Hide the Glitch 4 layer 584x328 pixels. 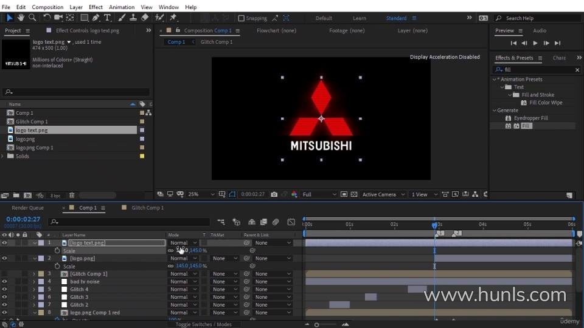tap(4, 289)
